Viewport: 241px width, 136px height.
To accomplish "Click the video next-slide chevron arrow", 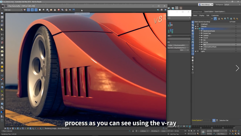I will [x=237, y=68].
